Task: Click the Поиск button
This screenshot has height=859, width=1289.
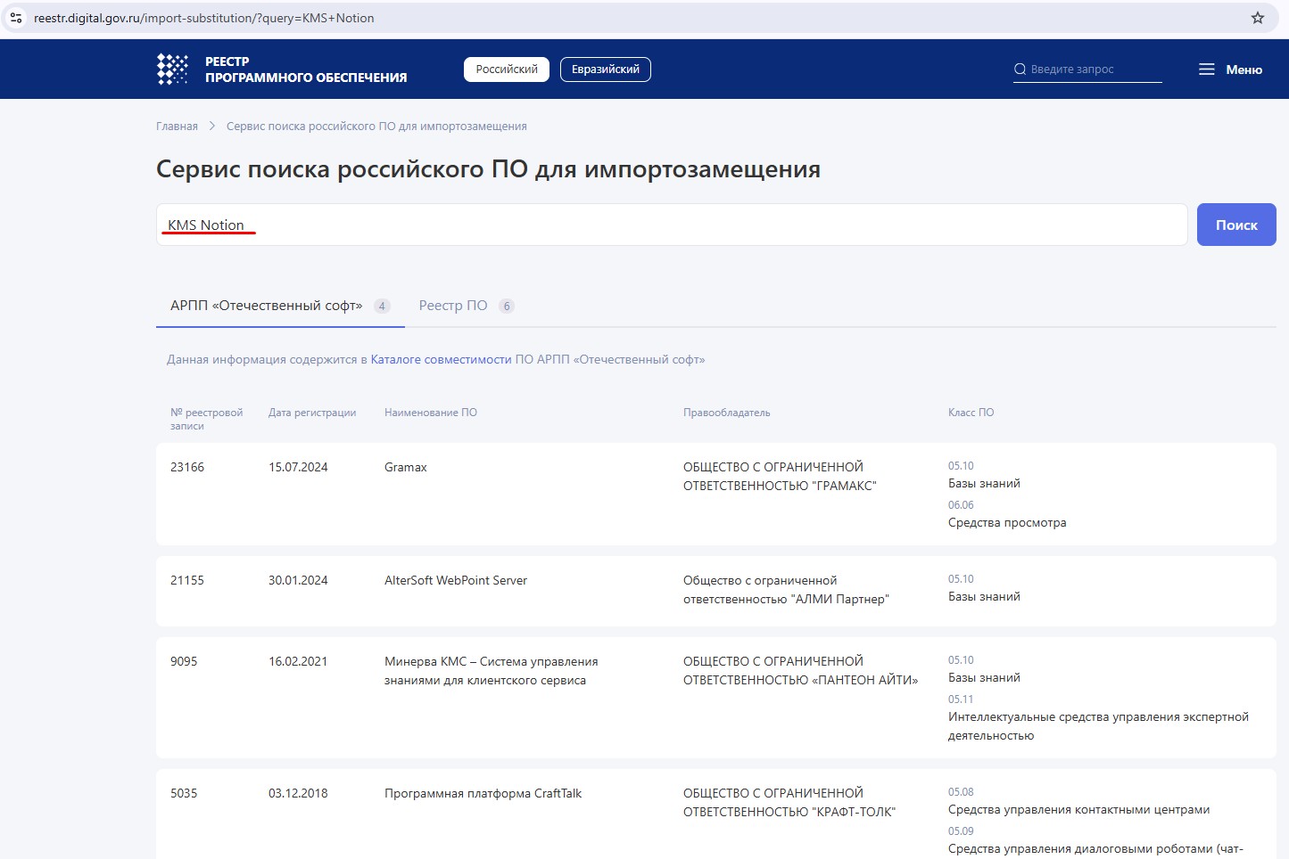Action: tap(1236, 225)
